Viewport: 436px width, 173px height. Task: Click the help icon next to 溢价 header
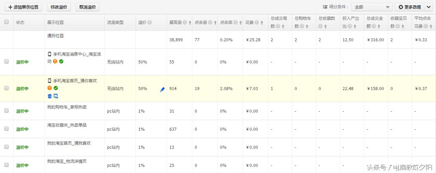(x=150, y=23)
